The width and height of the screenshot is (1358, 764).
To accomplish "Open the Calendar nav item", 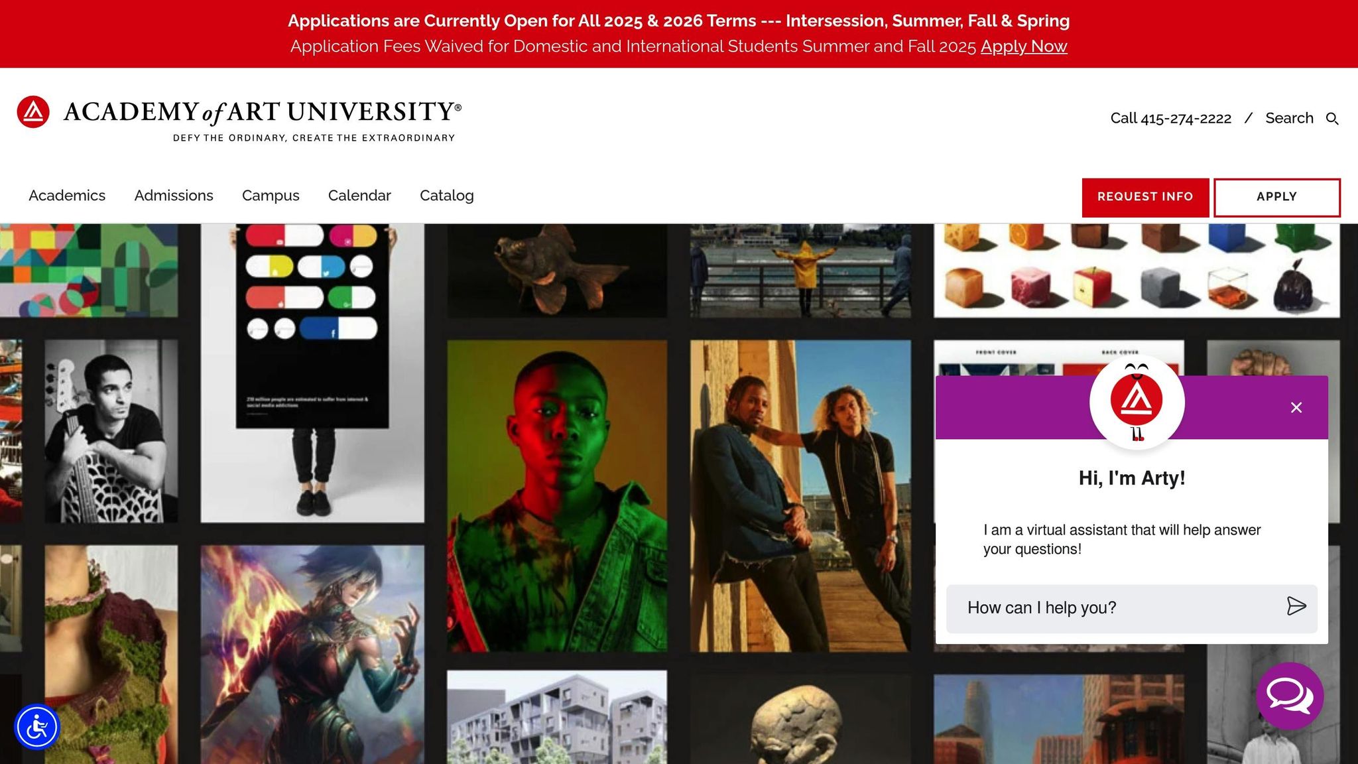I will pos(359,196).
